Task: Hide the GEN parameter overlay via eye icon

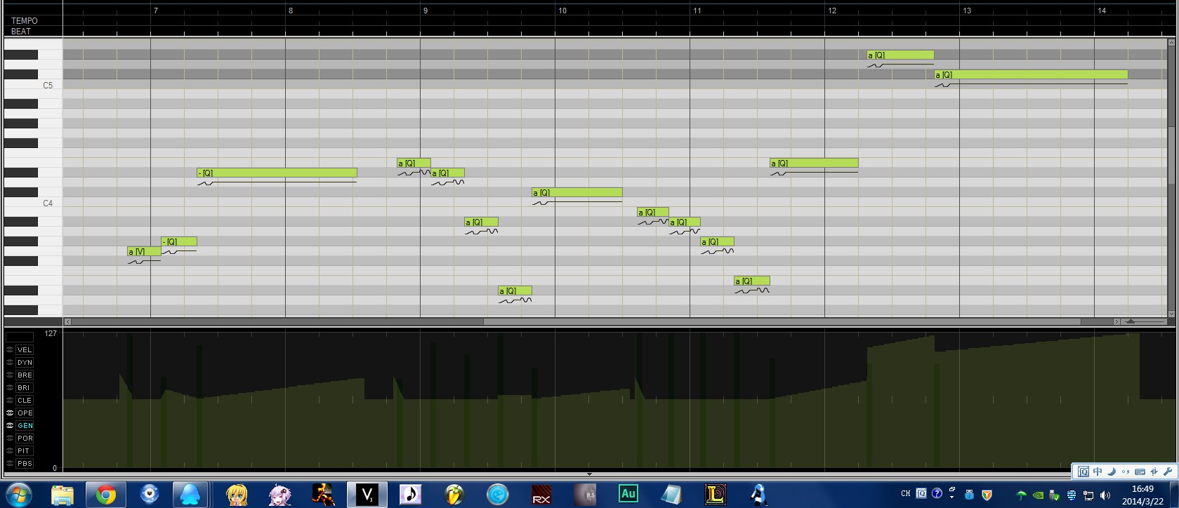Action: 10,425
